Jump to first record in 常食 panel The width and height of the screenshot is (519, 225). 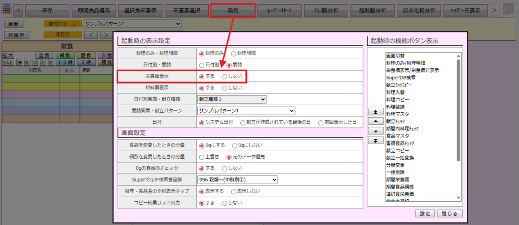coord(19,62)
